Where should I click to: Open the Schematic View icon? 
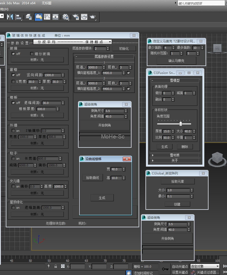[56, 17]
